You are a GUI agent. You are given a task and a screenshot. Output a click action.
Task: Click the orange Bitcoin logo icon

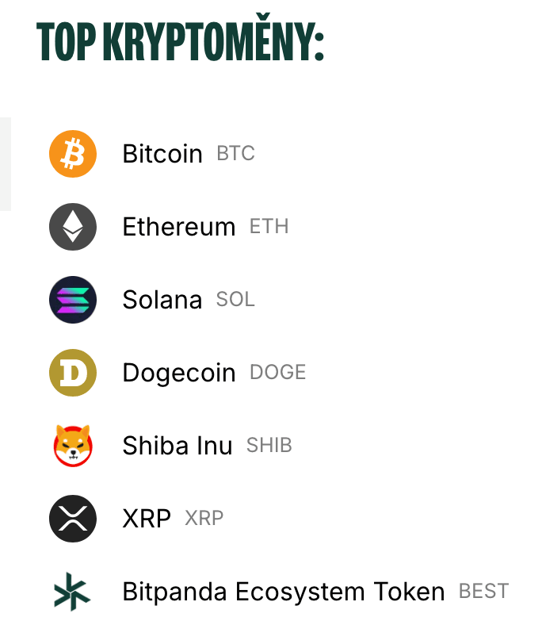72,154
